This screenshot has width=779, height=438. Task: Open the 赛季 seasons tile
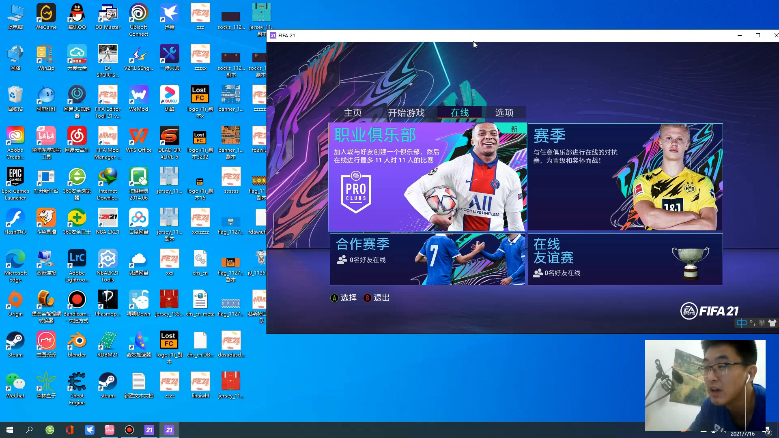(x=625, y=177)
